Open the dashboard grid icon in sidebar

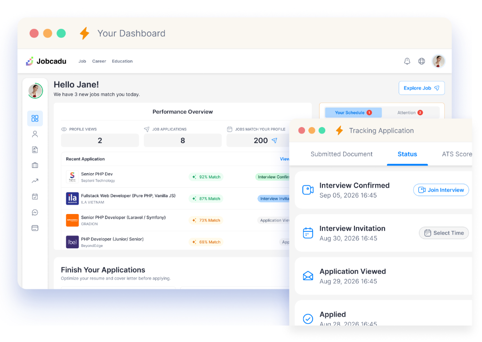35,118
